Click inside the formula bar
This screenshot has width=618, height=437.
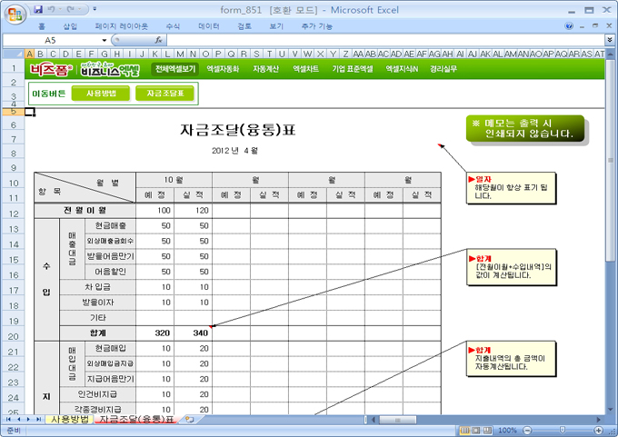point(385,40)
